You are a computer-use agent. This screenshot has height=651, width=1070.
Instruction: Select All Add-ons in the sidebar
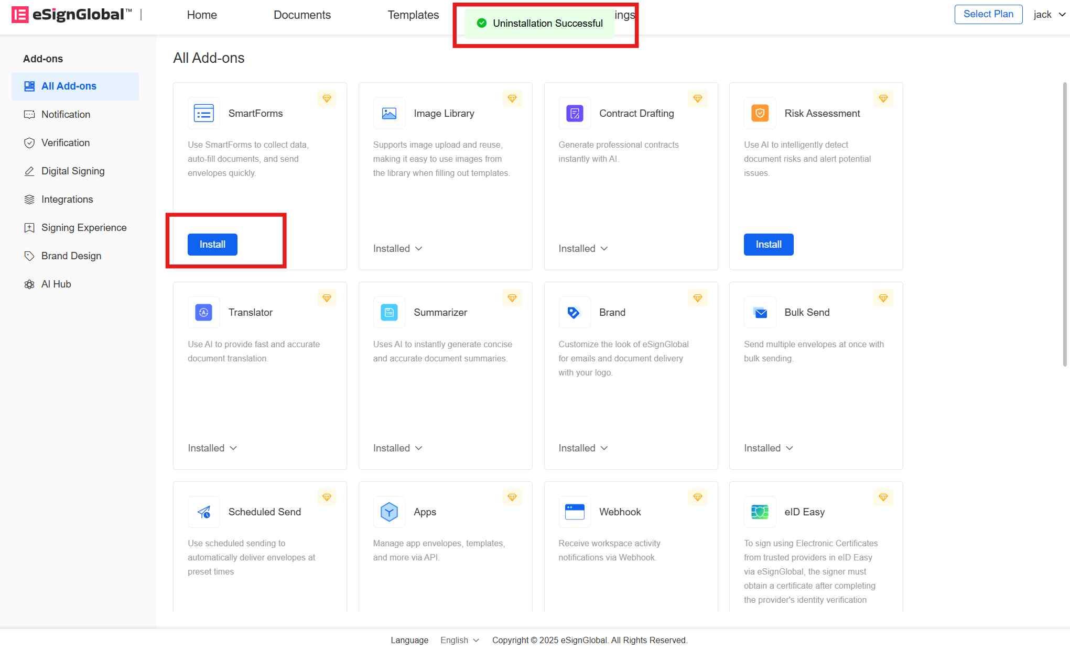pyautogui.click(x=75, y=86)
